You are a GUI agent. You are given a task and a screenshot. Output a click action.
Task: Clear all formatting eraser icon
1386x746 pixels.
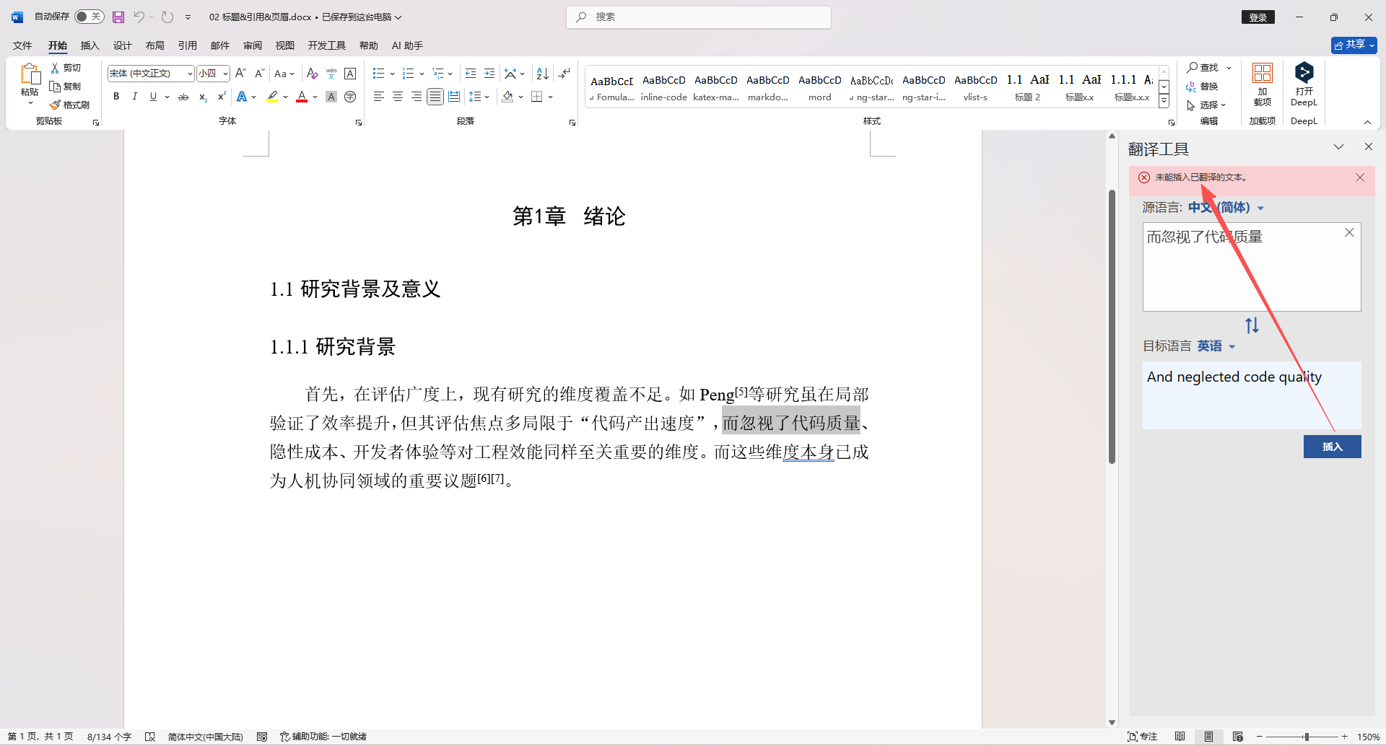coord(312,73)
